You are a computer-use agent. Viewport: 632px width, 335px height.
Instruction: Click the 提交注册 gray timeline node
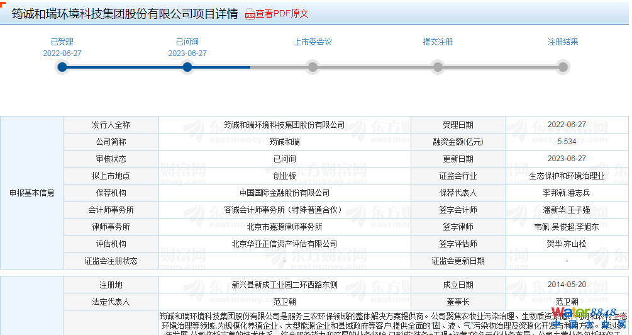[x=438, y=67]
